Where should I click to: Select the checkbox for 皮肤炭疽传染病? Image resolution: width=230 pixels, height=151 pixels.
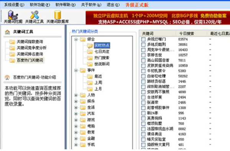click(143, 66)
